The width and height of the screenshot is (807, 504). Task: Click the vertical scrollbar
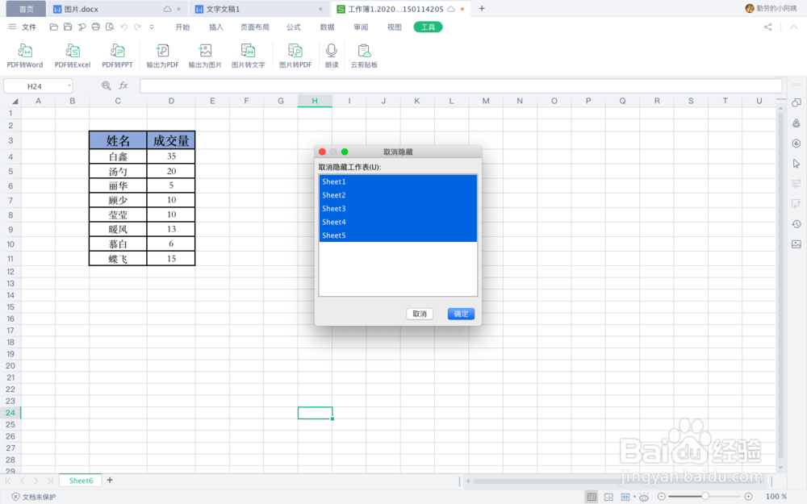coord(781,285)
